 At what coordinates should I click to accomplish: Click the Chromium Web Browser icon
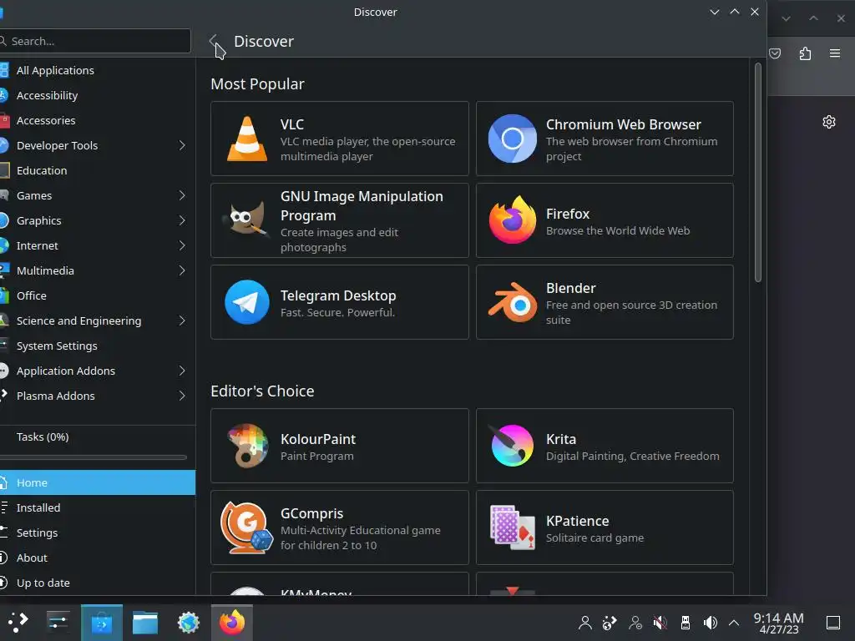coord(512,139)
